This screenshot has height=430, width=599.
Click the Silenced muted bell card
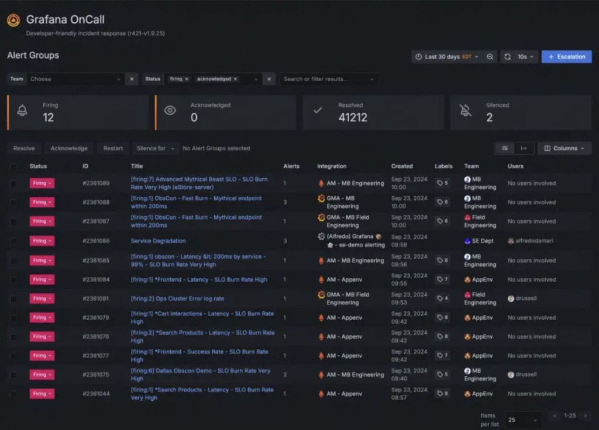click(521, 113)
